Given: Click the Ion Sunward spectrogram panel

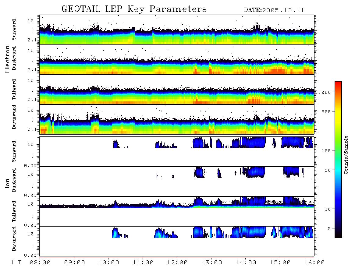Looking at the screenshot, I should [x=177, y=152].
